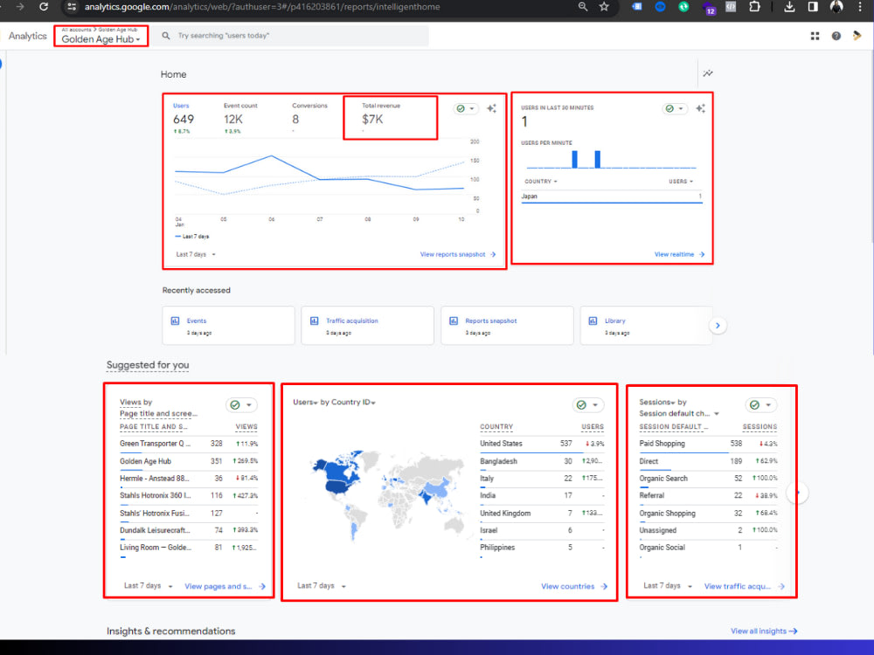This screenshot has height=655, width=874.
Task: Open check-mark dropdown on realtime card
Action: (675, 108)
